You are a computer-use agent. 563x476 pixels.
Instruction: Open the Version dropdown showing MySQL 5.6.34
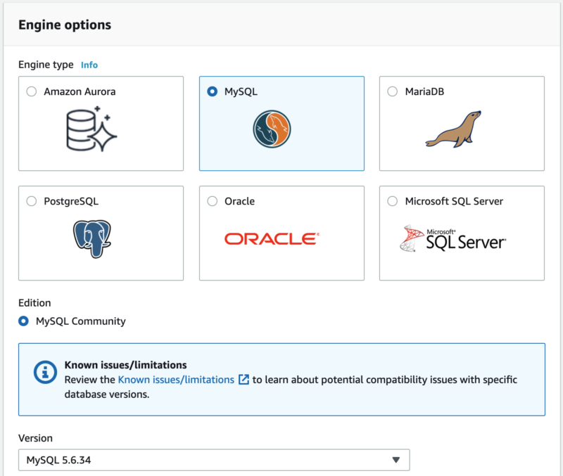[214, 460]
